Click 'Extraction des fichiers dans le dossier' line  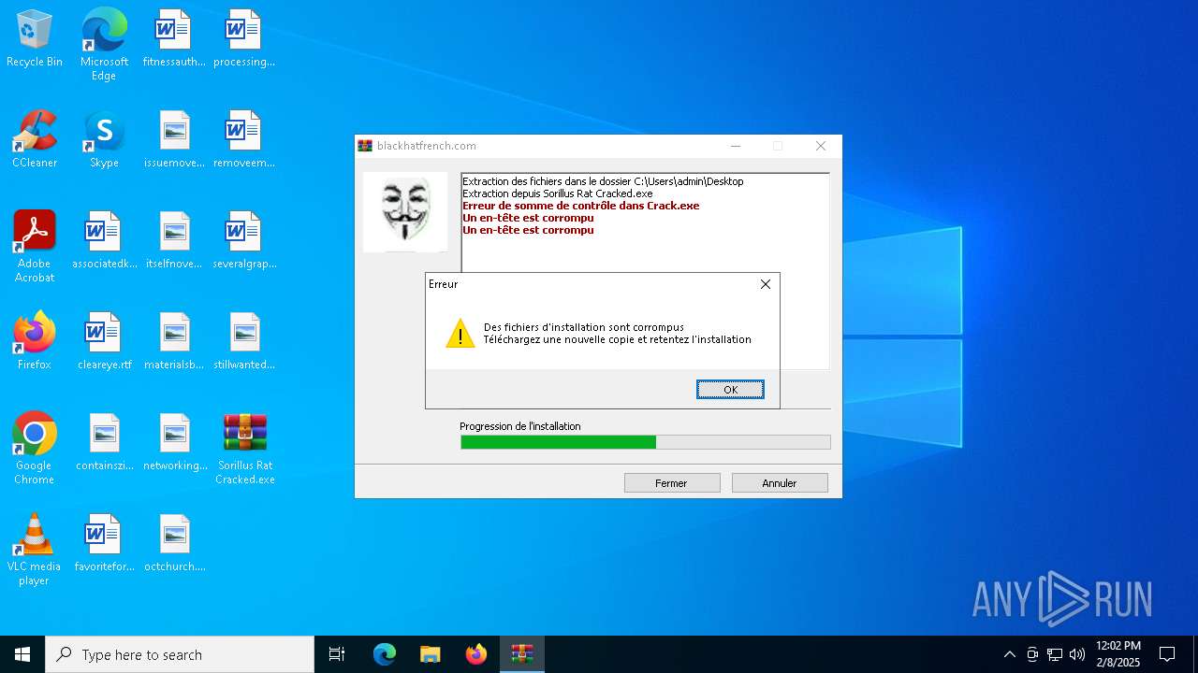(x=603, y=181)
